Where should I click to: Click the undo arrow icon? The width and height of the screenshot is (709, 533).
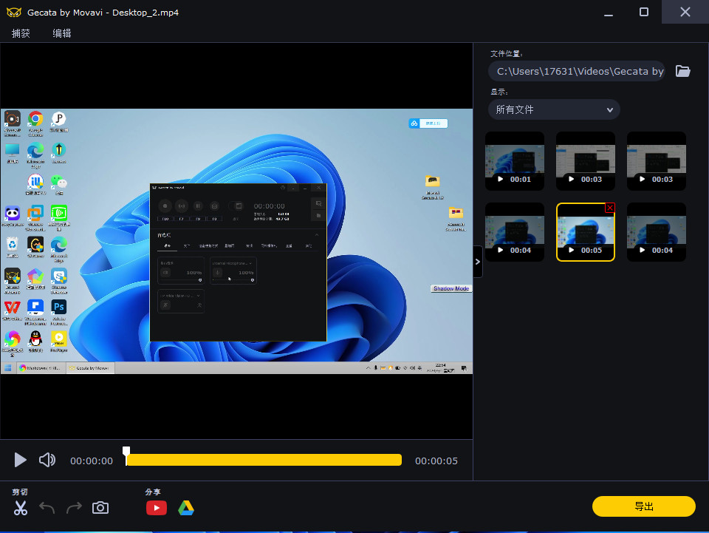[x=47, y=508]
